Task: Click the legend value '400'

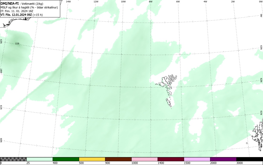Action: point(55,163)
